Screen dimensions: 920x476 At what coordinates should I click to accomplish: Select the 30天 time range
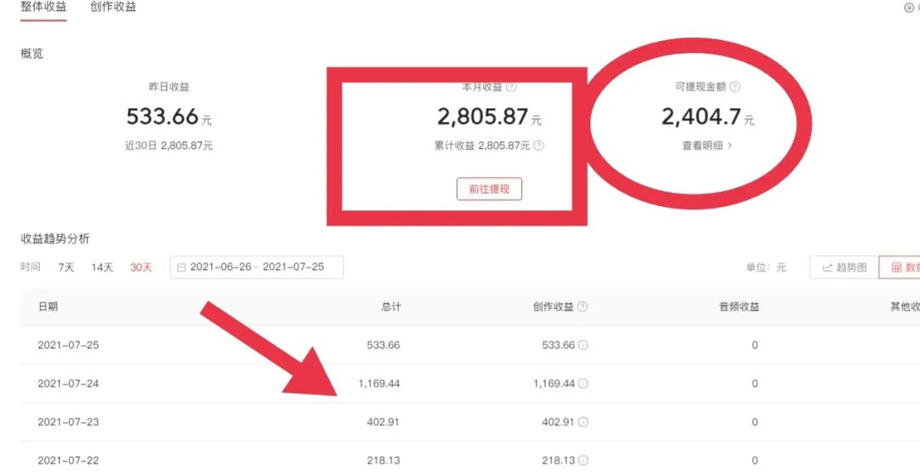pos(141,267)
